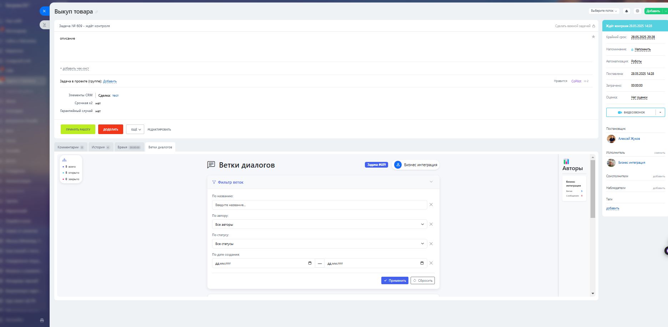Open the 'Все статусы' status dropdown
Image resolution: width=668 pixels, height=327 pixels.
[319, 244]
